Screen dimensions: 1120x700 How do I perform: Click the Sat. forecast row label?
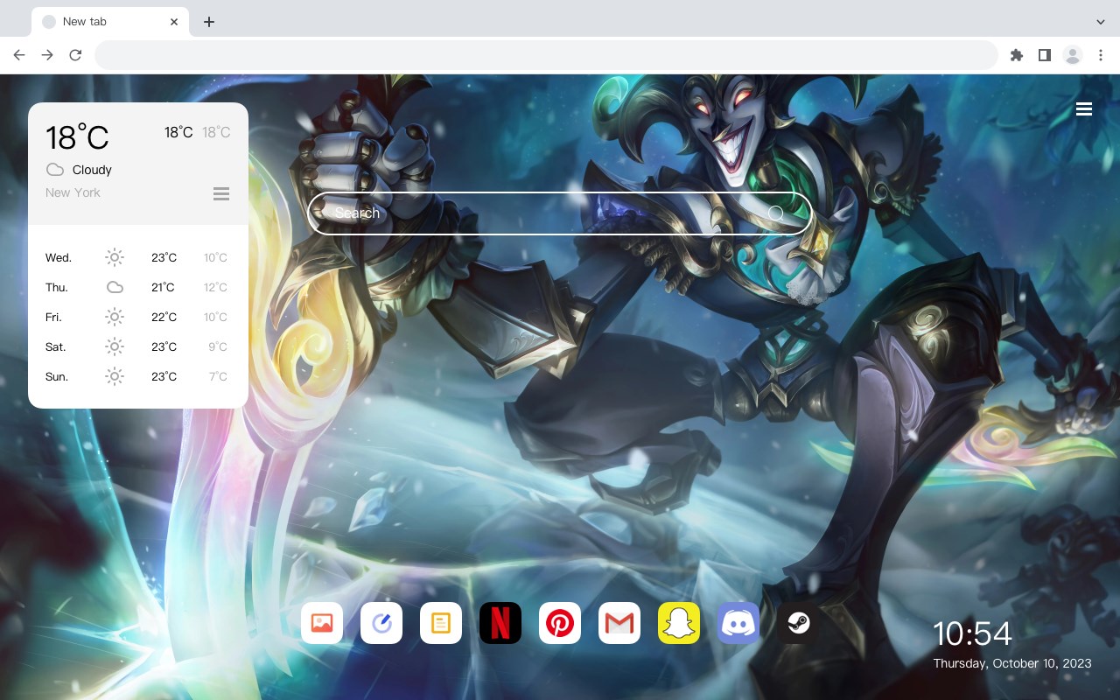(56, 346)
